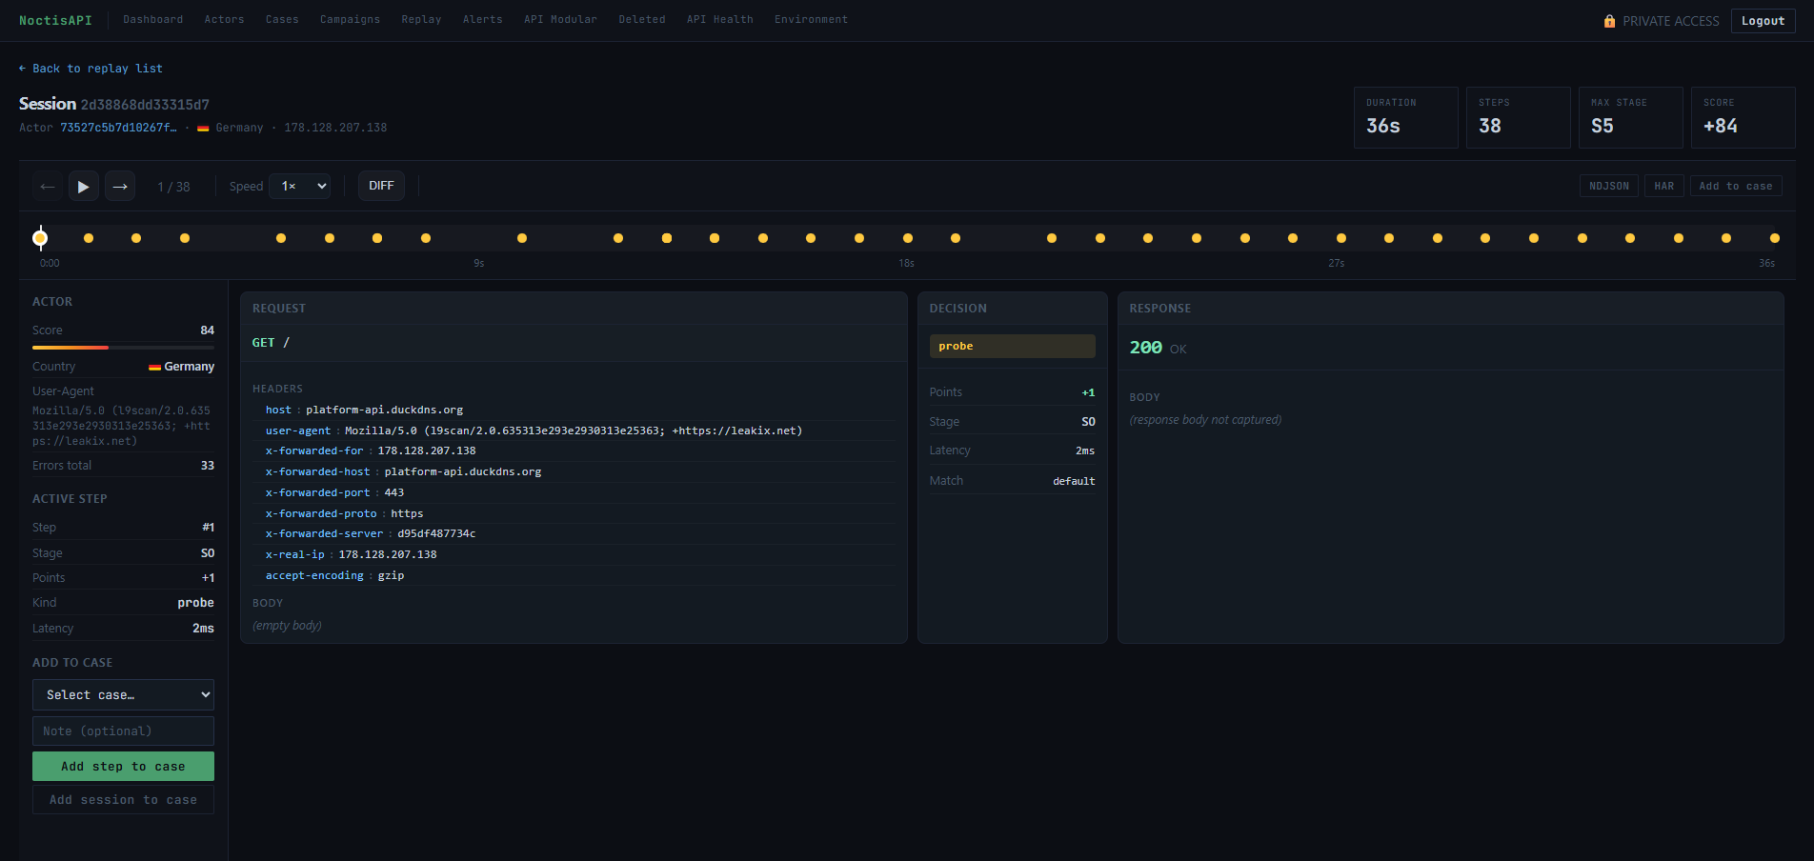The image size is (1814, 861).
Task: Open the Dashboard page
Action: click(152, 19)
